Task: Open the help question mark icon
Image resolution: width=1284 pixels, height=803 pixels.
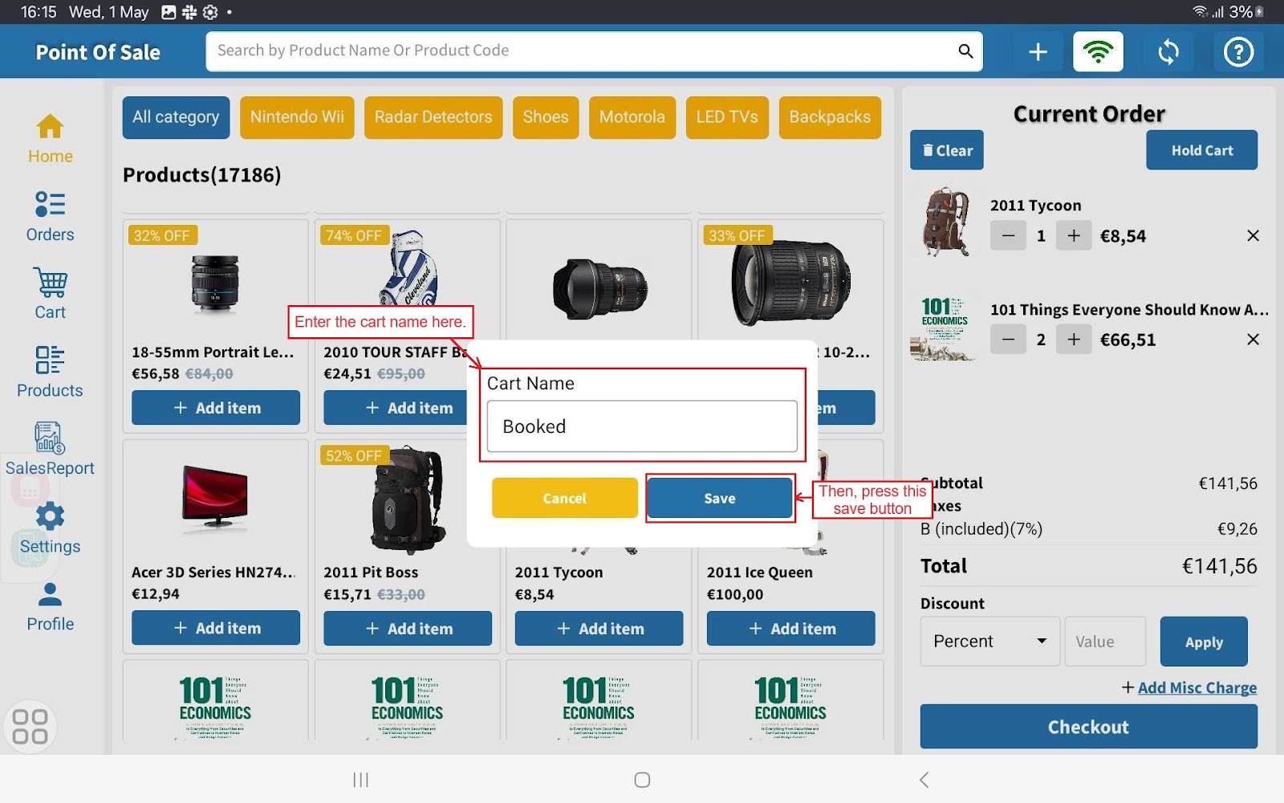Action: click(x=1238, y=52)
